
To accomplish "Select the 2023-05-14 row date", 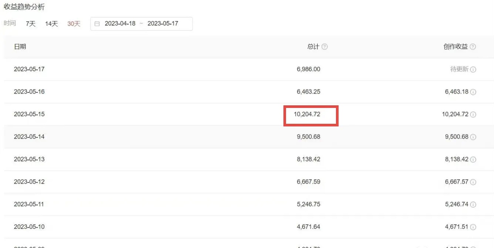I will pyautogui.click(x=29, y=137).
